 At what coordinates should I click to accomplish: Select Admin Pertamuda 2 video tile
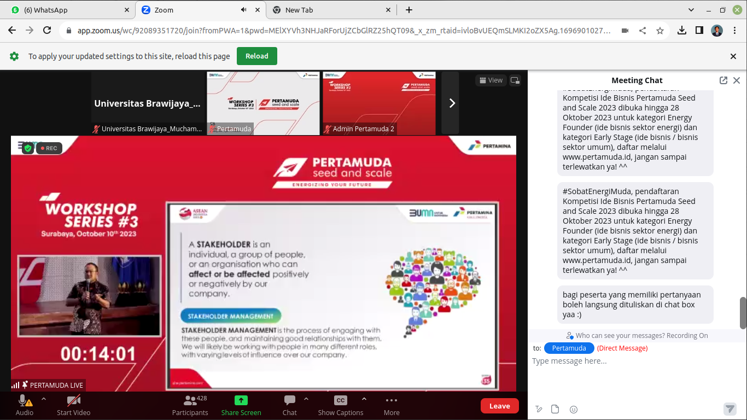tap(379, 103)
